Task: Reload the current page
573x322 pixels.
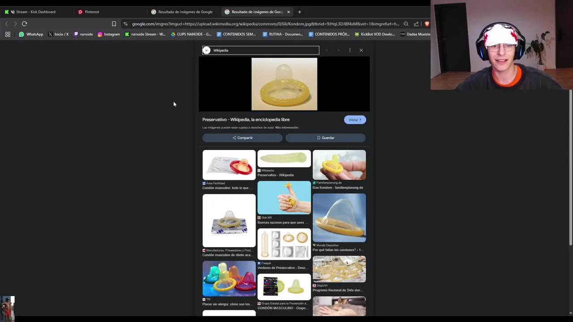Action: coord(24,24)
